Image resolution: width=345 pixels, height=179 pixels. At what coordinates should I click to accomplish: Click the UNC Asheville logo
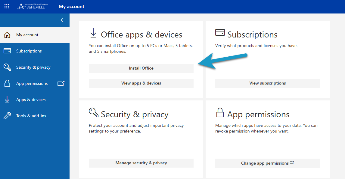33,6
